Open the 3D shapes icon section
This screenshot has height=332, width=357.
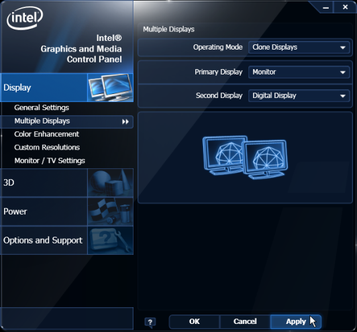point(111,182)
